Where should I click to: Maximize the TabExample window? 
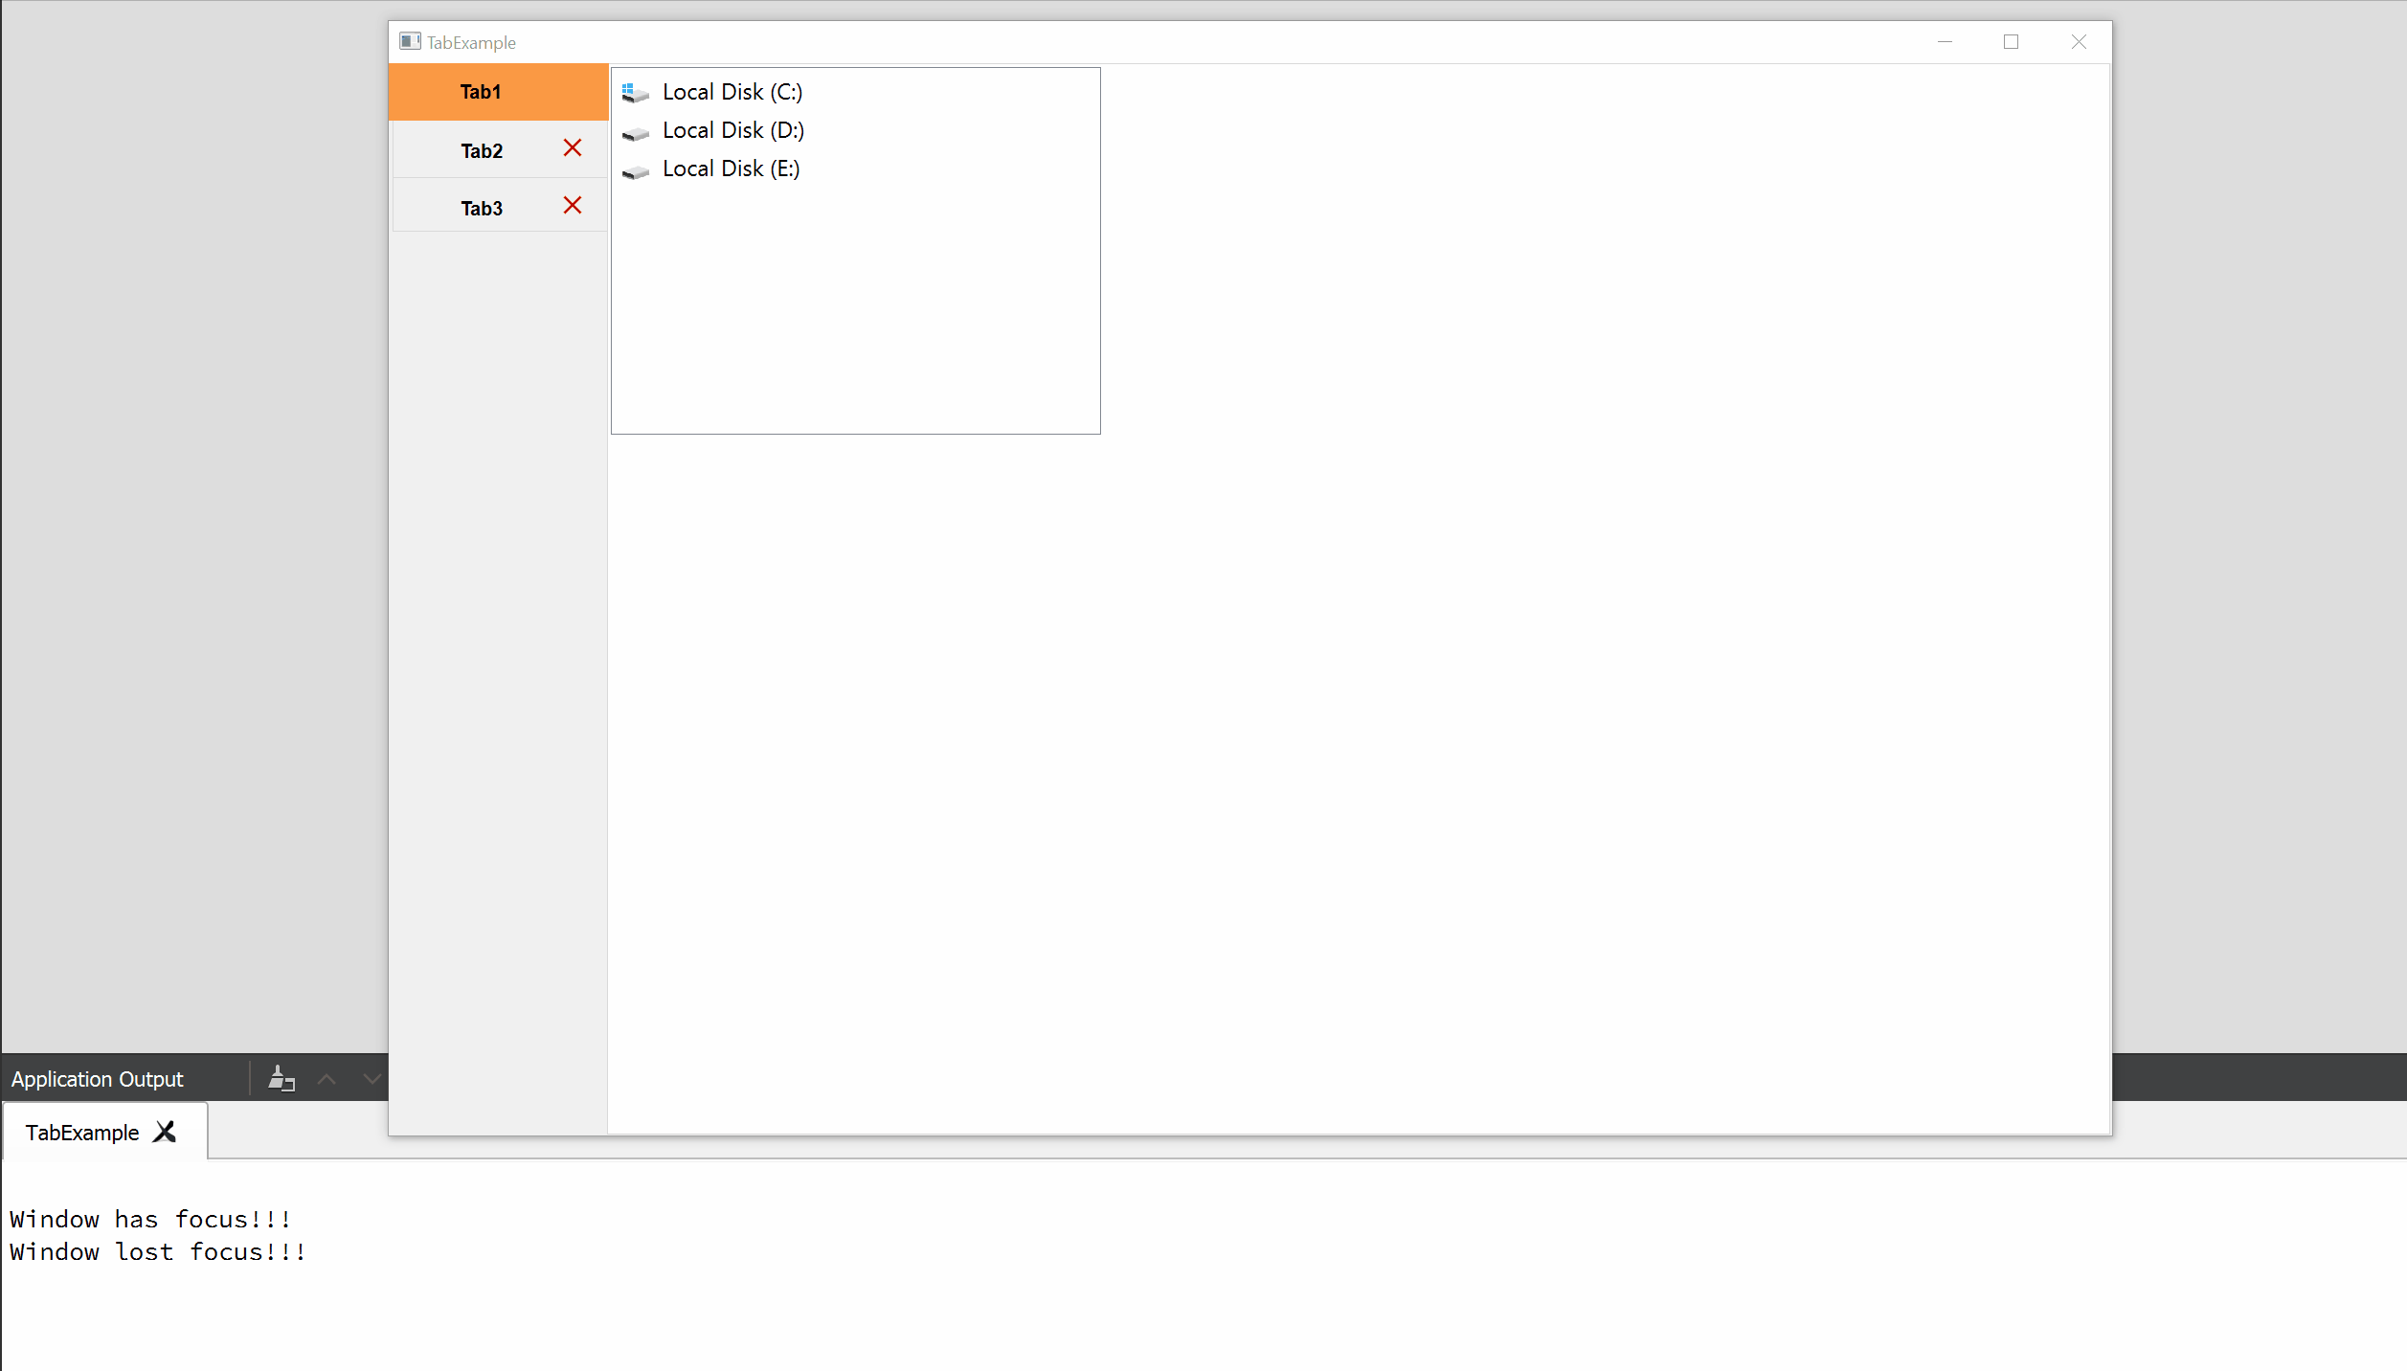[2011, 41]
